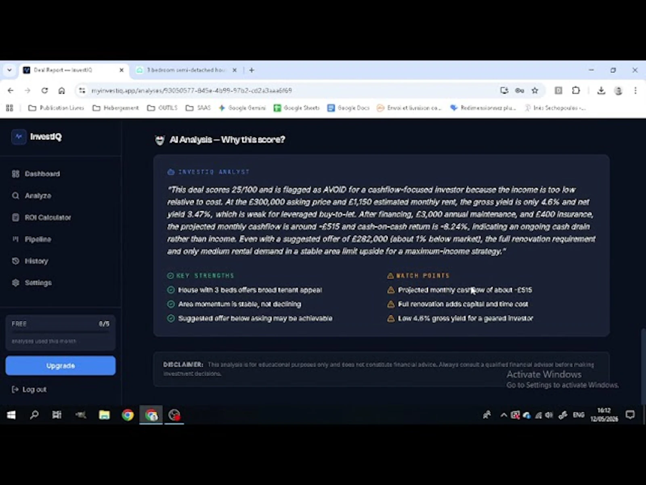Reload the current page
The width and height of the screenshot is (646, 485).
(44, 91)
